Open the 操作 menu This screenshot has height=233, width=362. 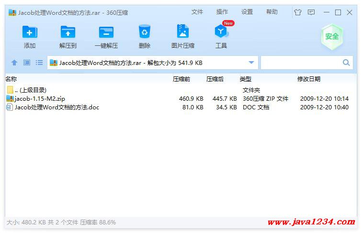pyautogui.click(x=222, y=12)
